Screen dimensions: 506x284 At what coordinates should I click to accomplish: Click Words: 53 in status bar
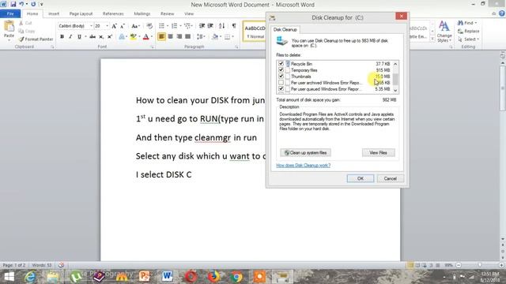point(42,265)
